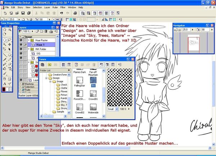The height and width of the screenshot is (156, 216).
Task: Switch Tones list to thumbnail view
Action: pyautogui.click(x=63, y=65)
